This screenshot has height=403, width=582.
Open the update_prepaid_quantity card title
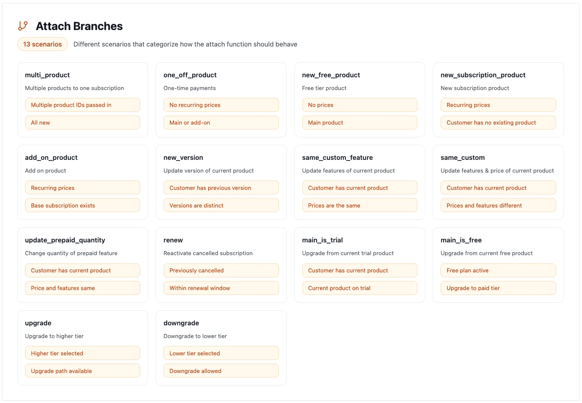[x=65, y=240]
